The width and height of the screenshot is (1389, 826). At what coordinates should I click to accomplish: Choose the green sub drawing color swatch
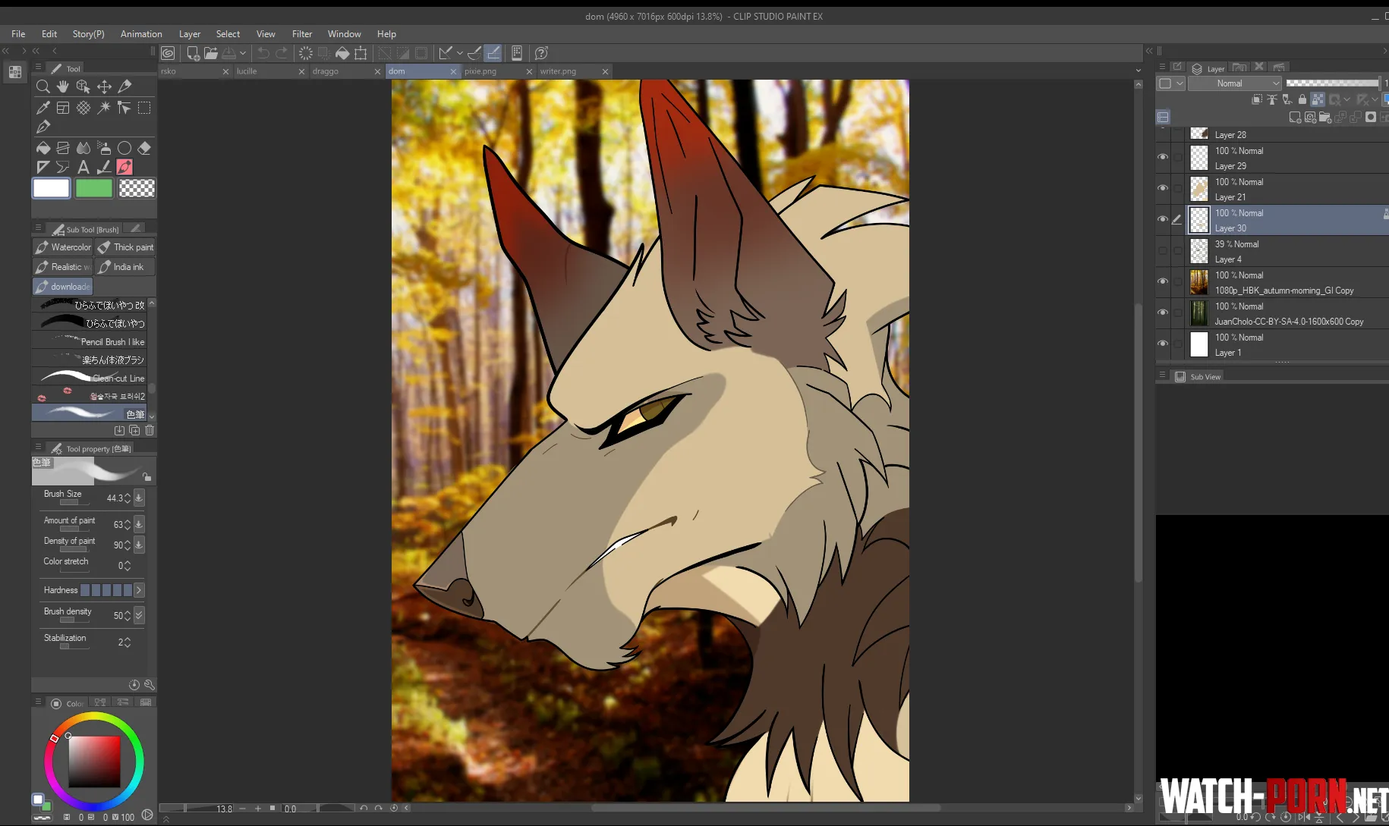point(94,188)
